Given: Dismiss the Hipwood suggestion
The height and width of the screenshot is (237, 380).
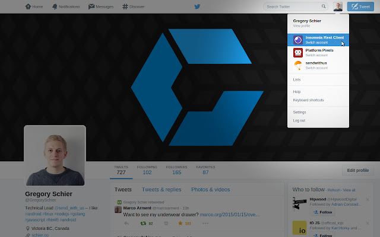Looking at the screenshot, I should [368, 200].
